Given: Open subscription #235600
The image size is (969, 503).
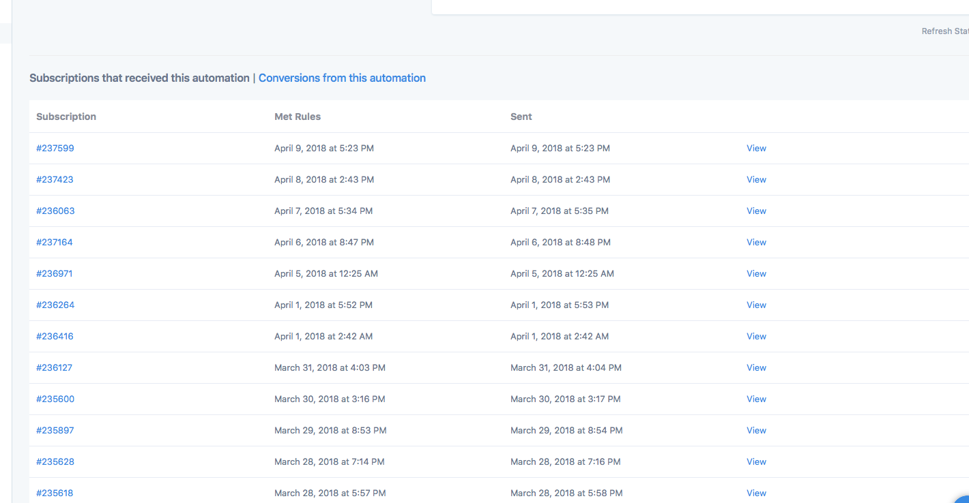Looking at the screenshot, I should (x=55, y=399).
